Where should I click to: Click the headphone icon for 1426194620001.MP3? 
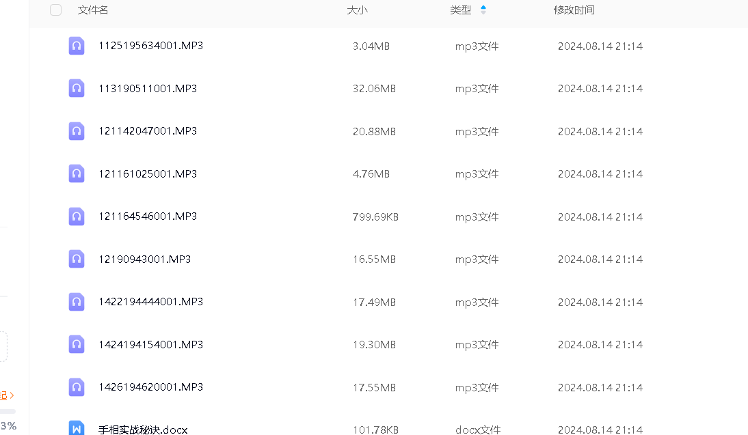tap(77, 387)
